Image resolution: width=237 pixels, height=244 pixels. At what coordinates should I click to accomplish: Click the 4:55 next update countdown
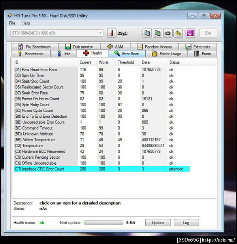[130, 223]
